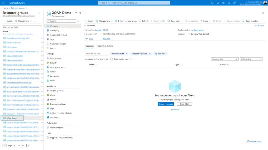This screenshot has height=150, width=268.
Task: Click the Alerts icon
Action: coord(48,95)
